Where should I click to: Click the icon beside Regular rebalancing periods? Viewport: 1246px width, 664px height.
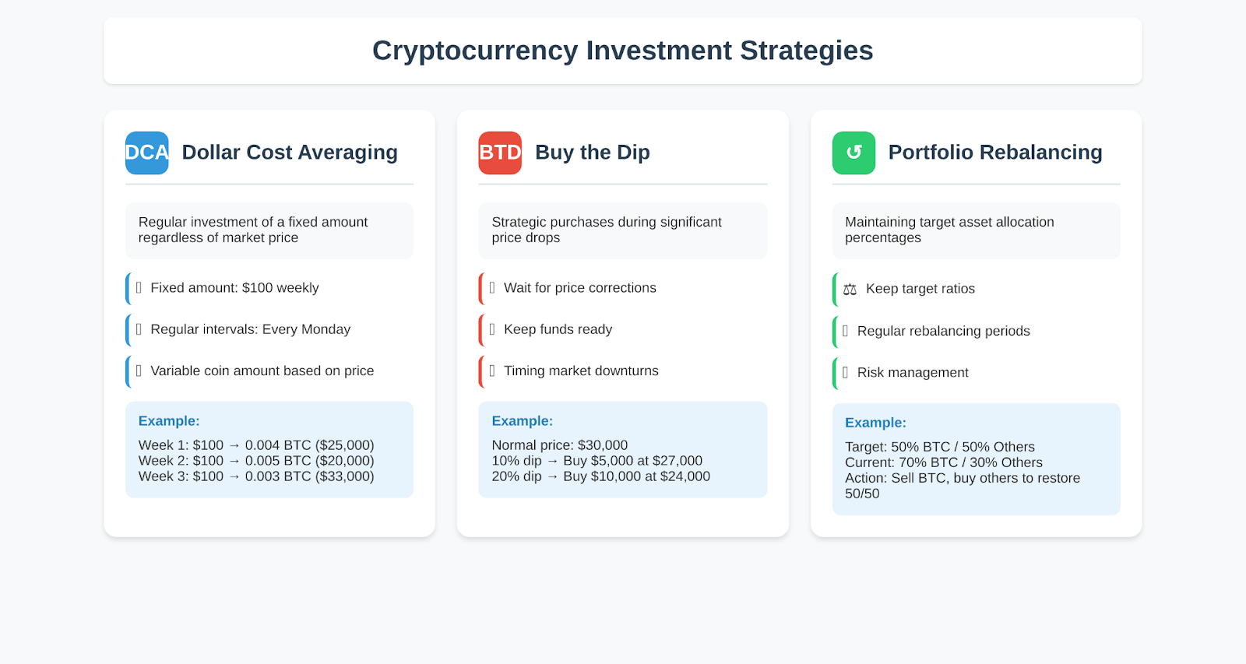tap(845, 331)
